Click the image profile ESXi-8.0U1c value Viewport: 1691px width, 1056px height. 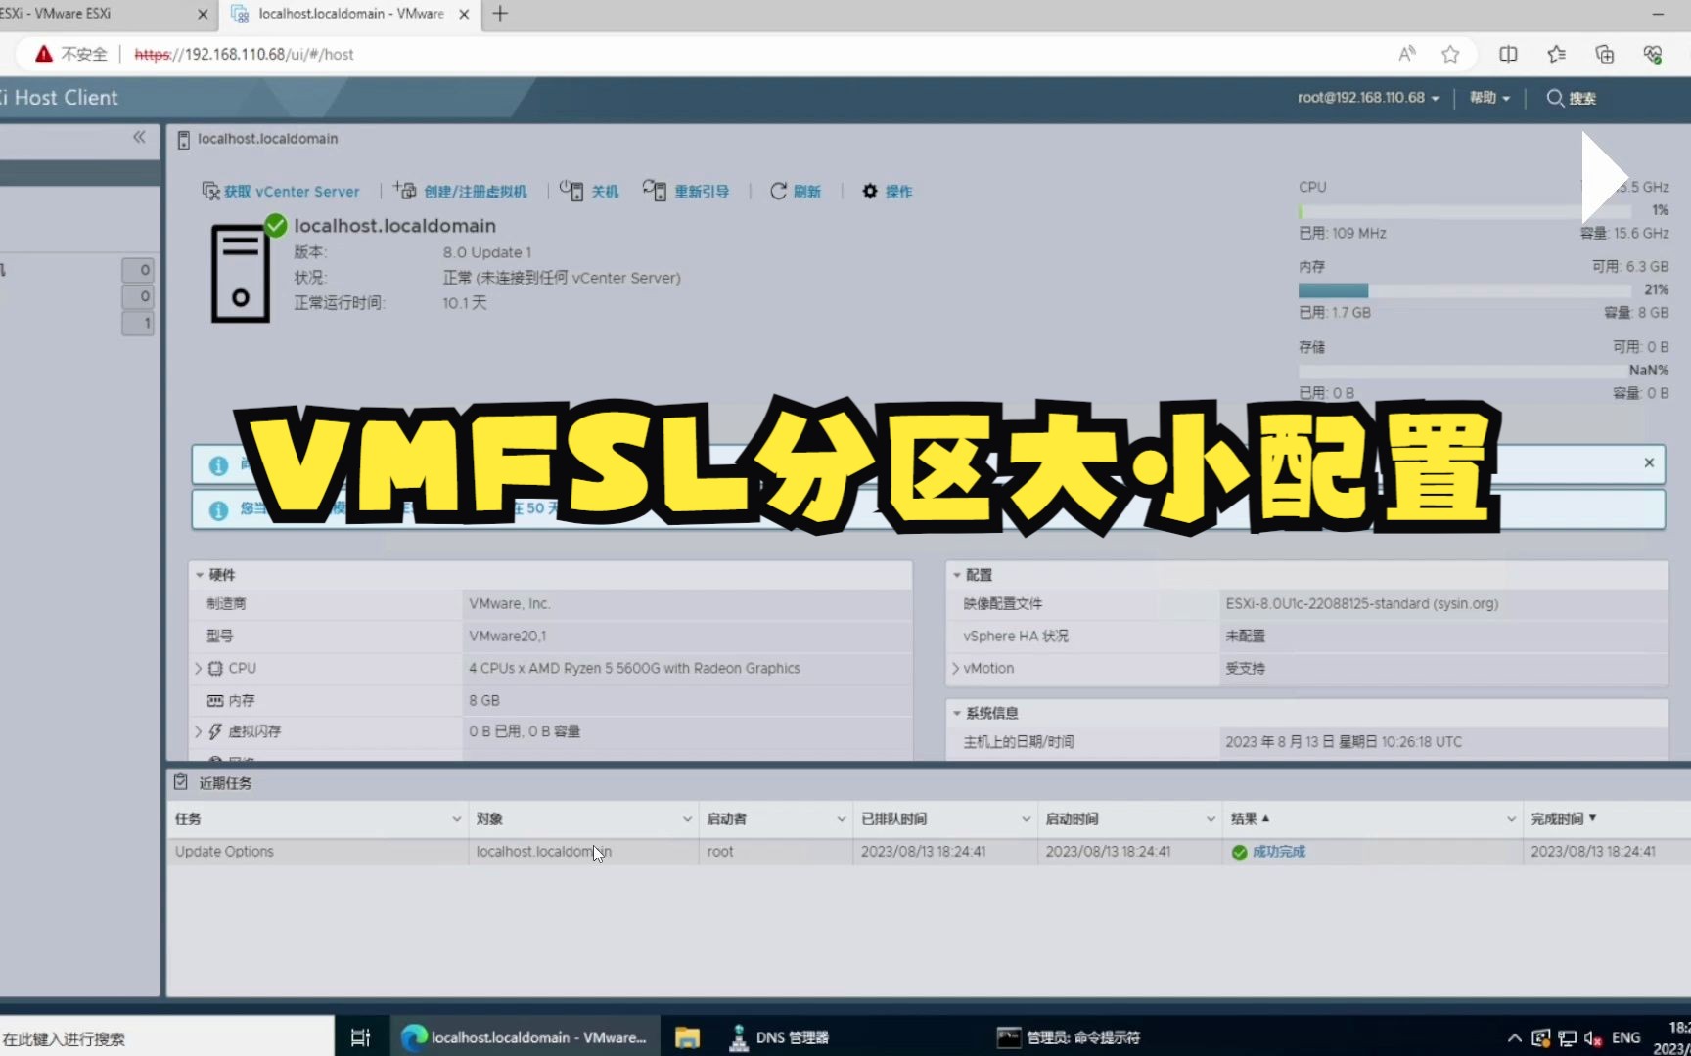tap(1361, 604)
